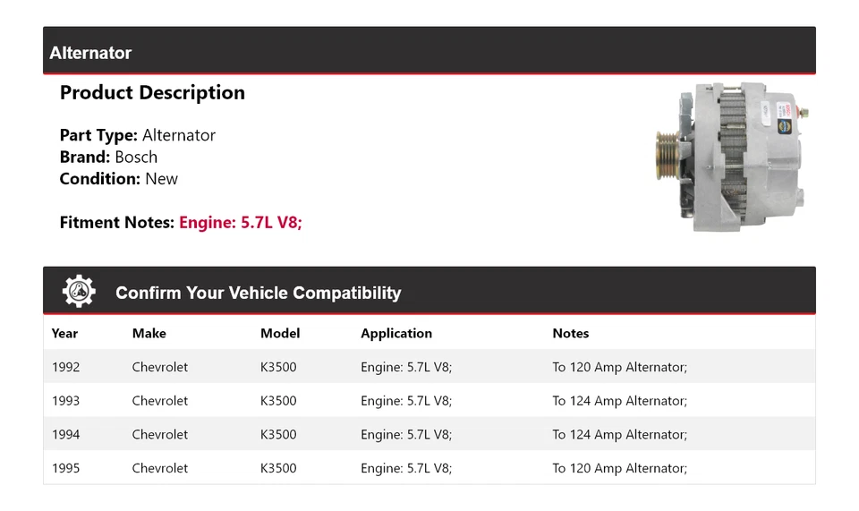Viewport: 859px width, 511px height.
Task: Click the Product Description heading
Action: click(152, 93)
